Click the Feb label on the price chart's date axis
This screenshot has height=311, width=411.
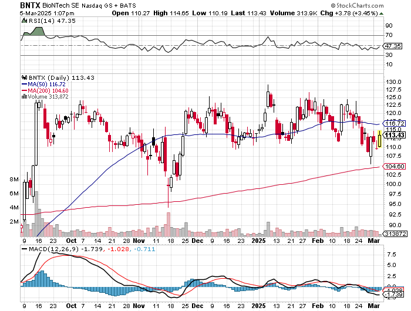[318, 241]
